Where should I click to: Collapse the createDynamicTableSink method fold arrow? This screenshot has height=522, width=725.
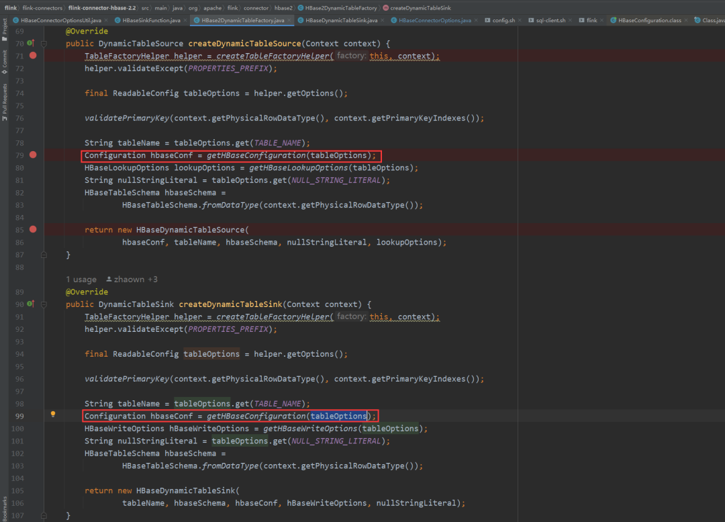[43, 304]
